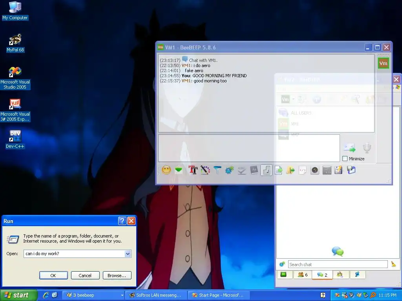402x301 pixels.
Task: Maximize the VM1 BeeBEEP chat window
Action: tap(377, 47)
